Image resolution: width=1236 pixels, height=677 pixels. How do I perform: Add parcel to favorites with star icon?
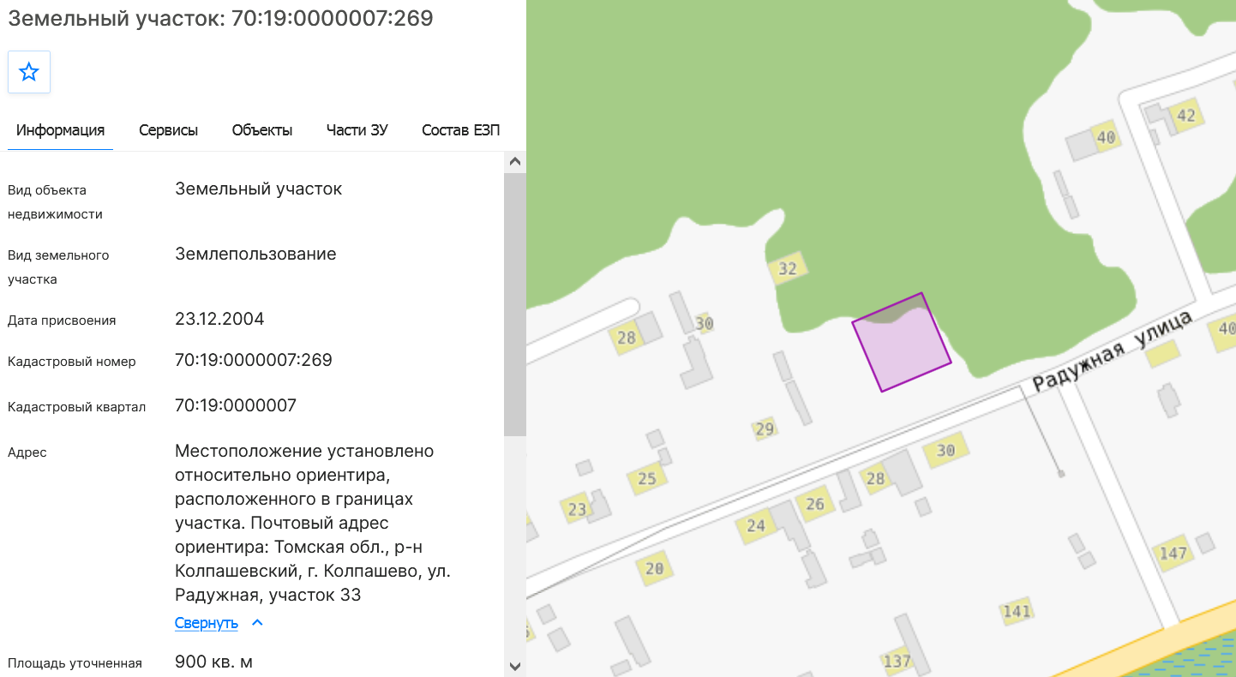coord(29,72)
